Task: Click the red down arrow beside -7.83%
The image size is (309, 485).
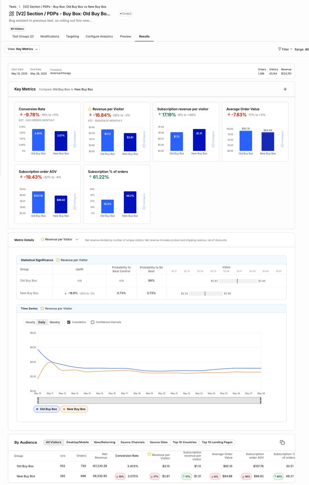Action: click(x=228, y=115)
